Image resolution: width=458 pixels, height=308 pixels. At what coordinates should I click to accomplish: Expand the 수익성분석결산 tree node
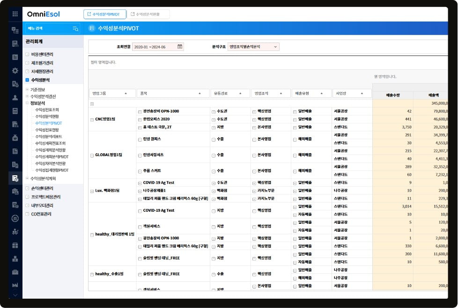[27, 96]
